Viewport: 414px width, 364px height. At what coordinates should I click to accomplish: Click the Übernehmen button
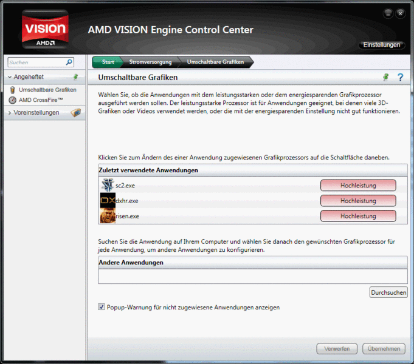tap(384, 349)
